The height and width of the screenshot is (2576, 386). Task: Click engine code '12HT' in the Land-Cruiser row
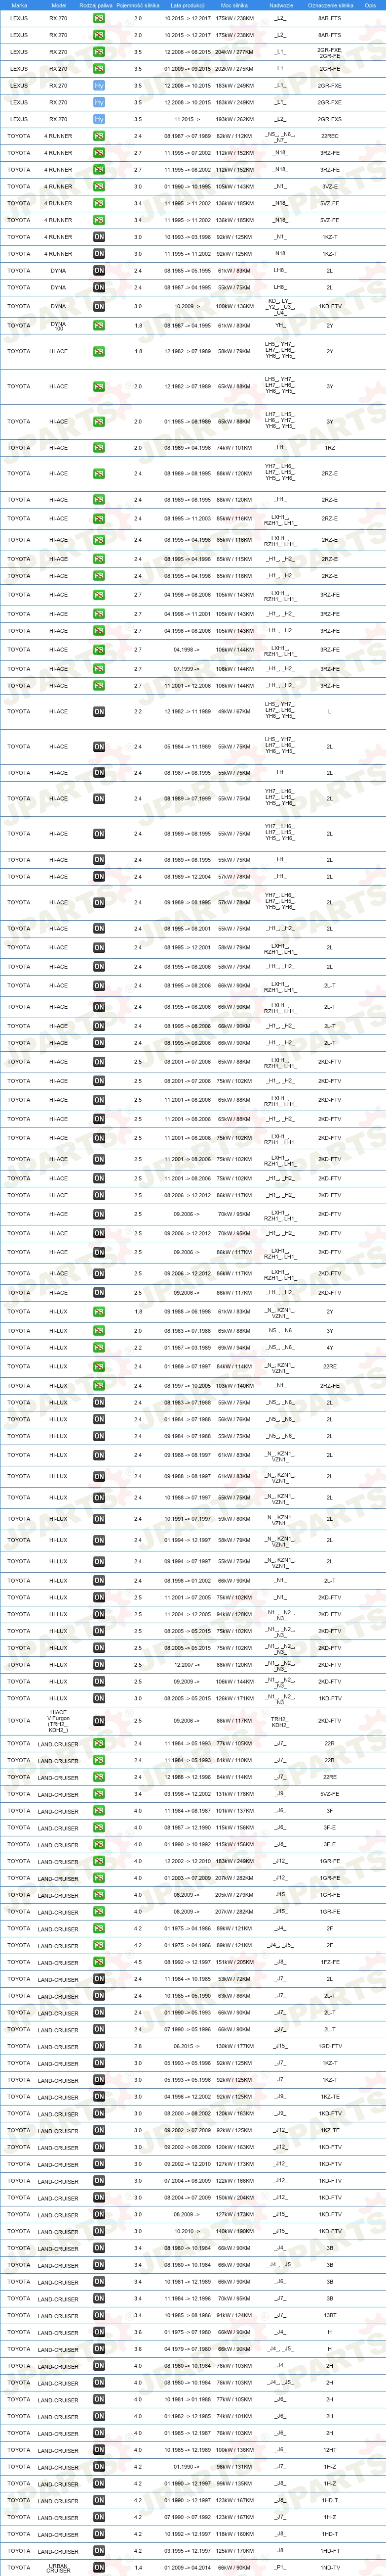pos(330,2450)
